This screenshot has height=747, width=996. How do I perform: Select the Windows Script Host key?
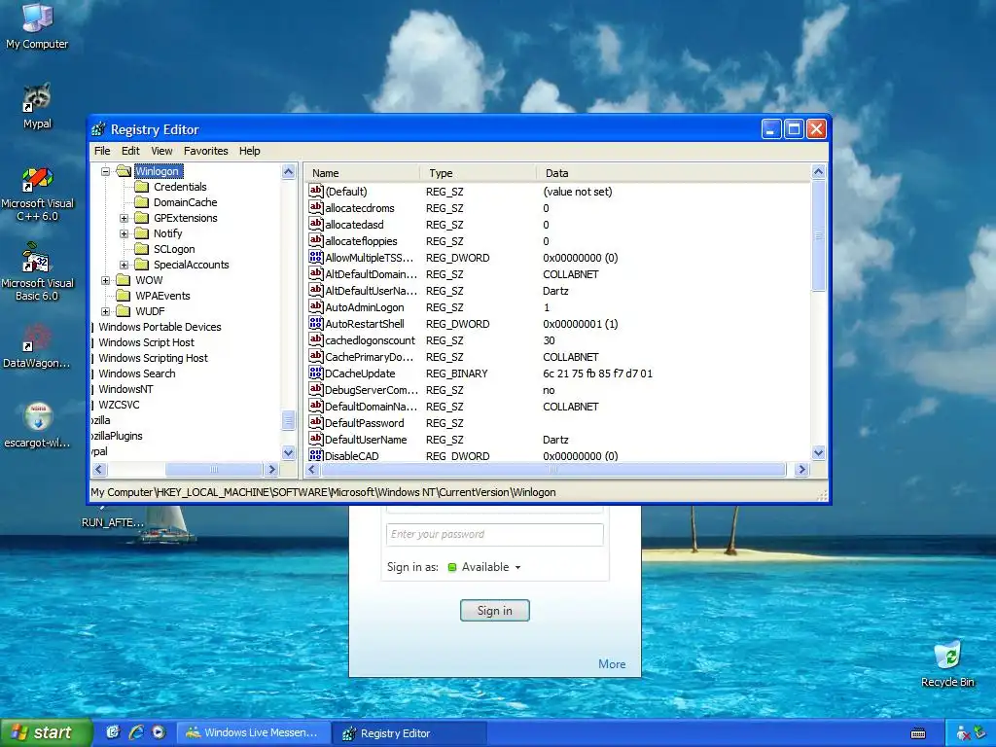coord(146,342)
